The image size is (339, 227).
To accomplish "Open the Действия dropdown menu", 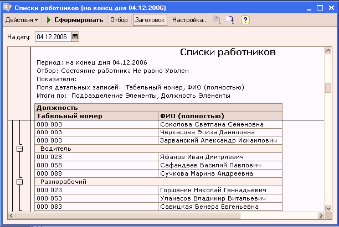I will coord(21,20).
